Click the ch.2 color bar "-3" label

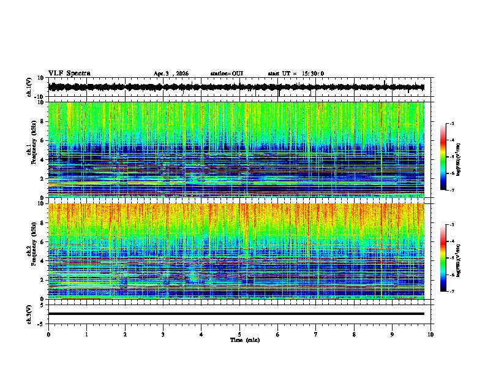point(452,225)
